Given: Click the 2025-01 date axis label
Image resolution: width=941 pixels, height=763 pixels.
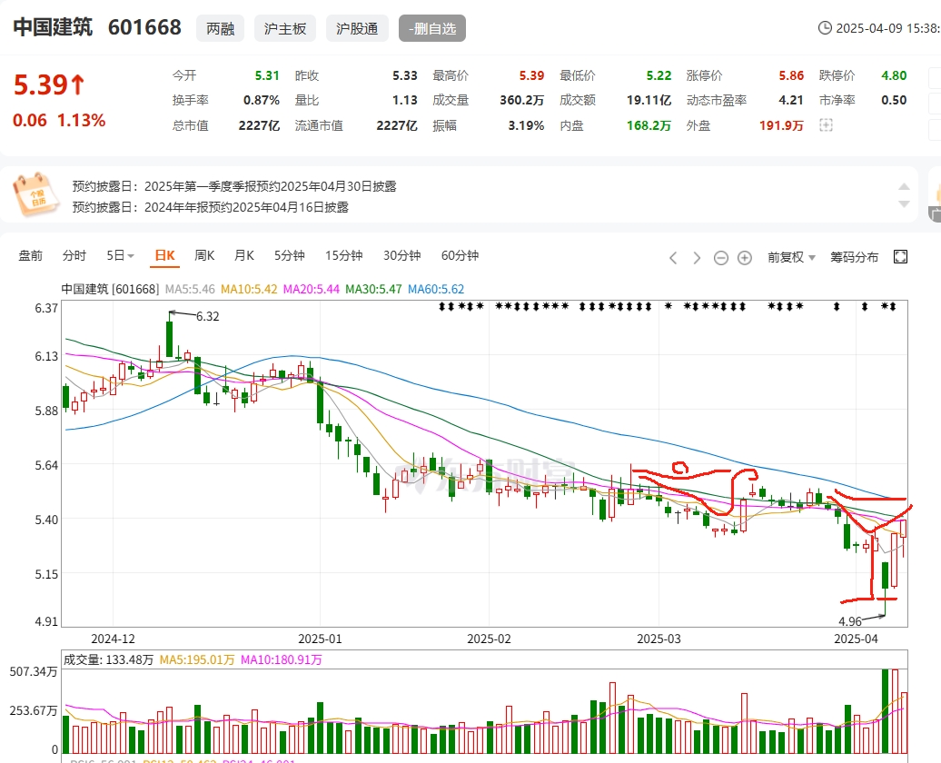Looking at the screenshot, I should tap(320, 639).
